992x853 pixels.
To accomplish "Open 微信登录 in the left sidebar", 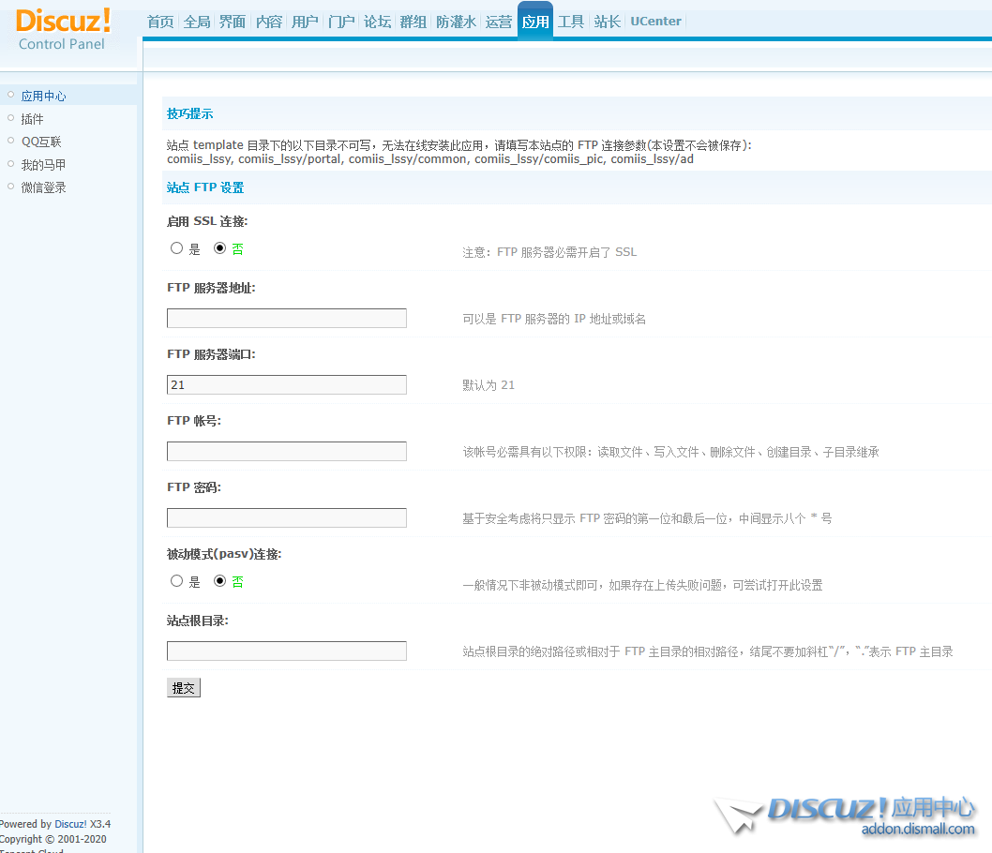I will (x=43, y=187).
